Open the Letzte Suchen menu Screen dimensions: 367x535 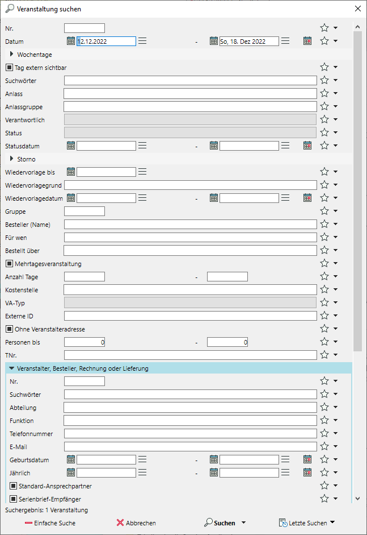coord(306,523)
